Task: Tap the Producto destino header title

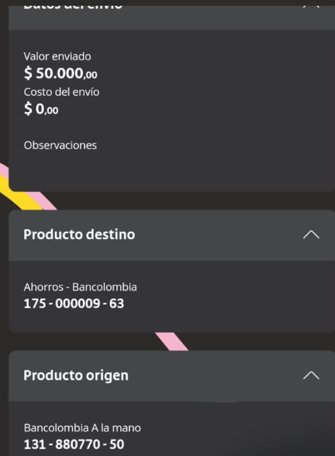Action: [79, 234]
